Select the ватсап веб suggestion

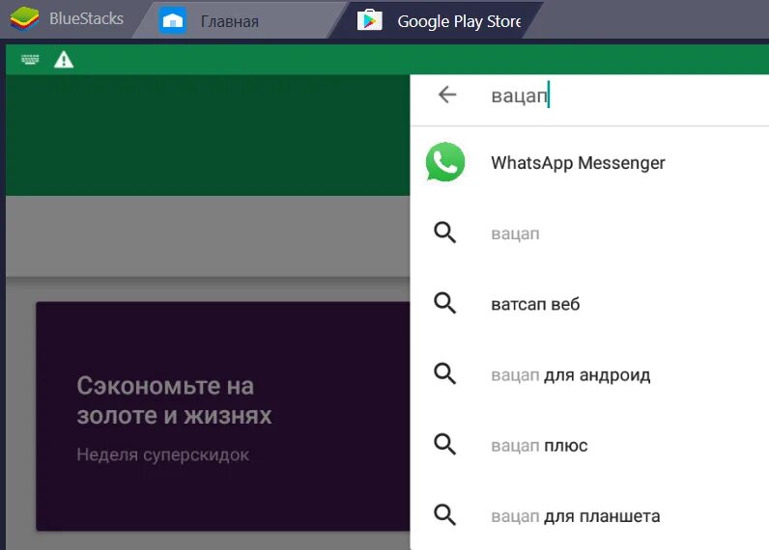pyautogui.click(x=589, y=304)
